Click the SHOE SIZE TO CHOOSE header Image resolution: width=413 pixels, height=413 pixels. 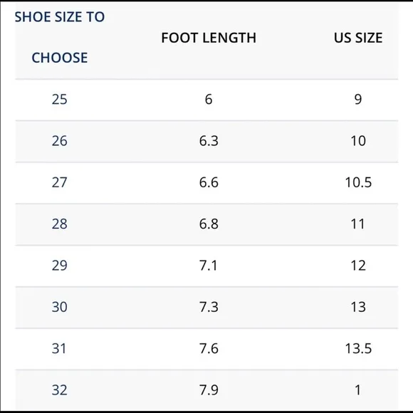point(60,37)
